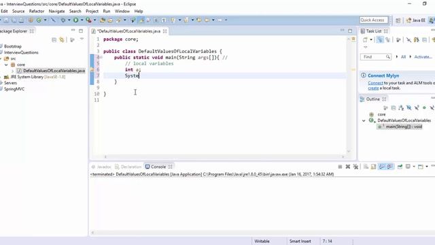Click the Quick Access field
435x245 pixels.
[373, 20]
